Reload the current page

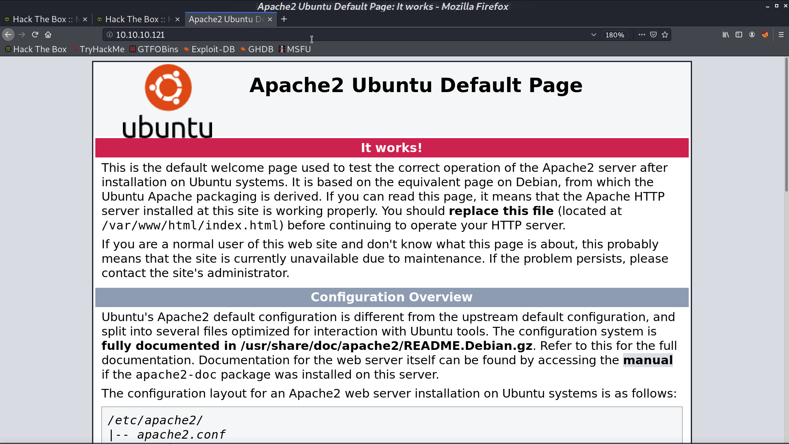[x=35, y=35]
